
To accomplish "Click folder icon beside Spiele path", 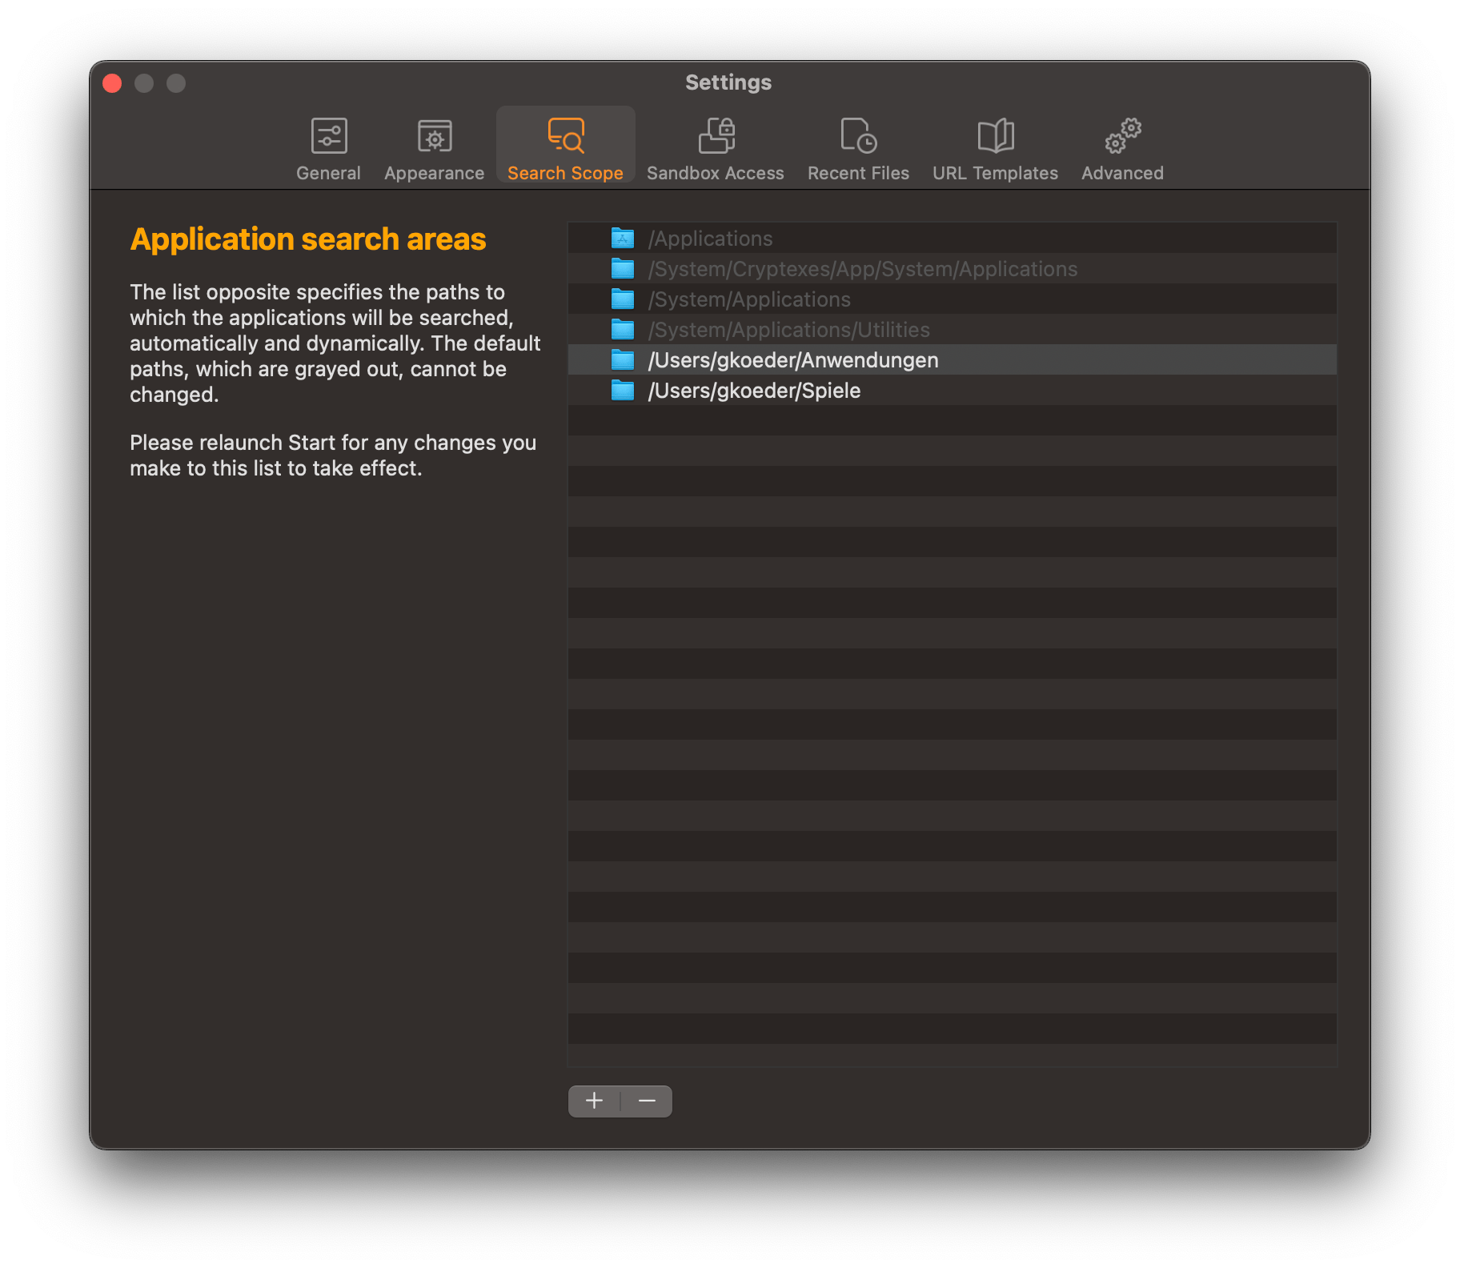I will pos(623,390).
